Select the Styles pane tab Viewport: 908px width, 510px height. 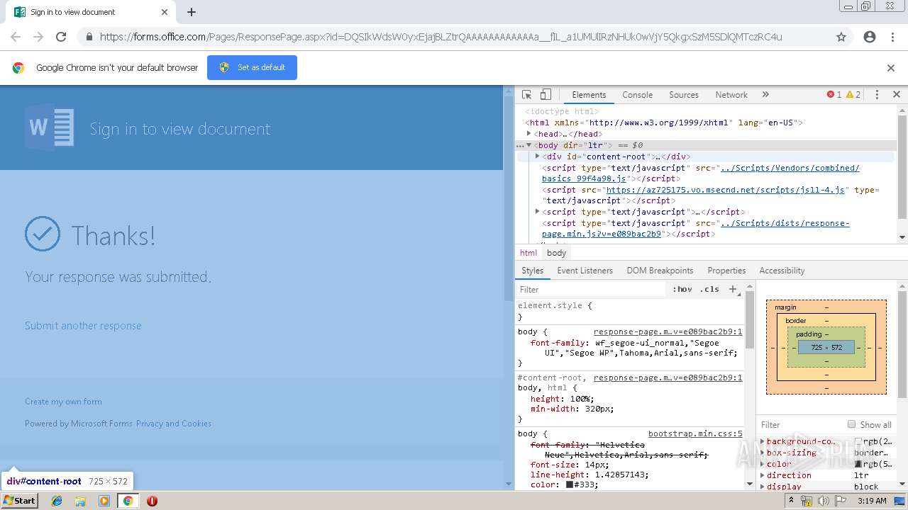click(x=532, y=271)
